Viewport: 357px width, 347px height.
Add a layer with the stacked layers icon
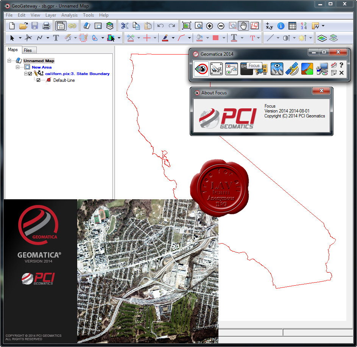(x=110, y=26)
